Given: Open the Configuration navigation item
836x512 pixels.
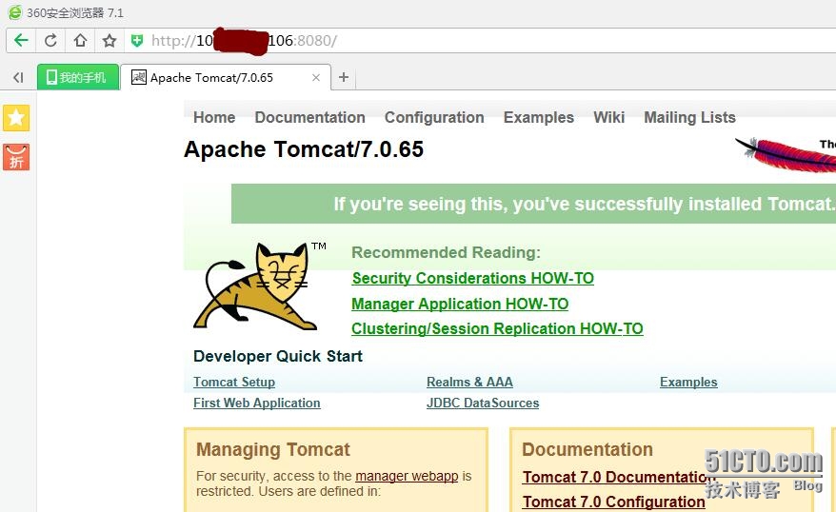Looking at the screenshot, I should tap(434, 117).
